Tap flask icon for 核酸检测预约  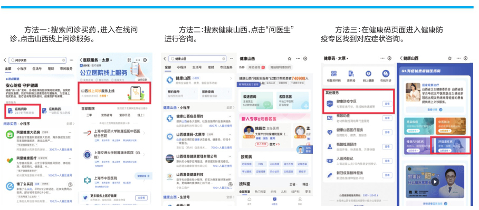coord(330,147)
